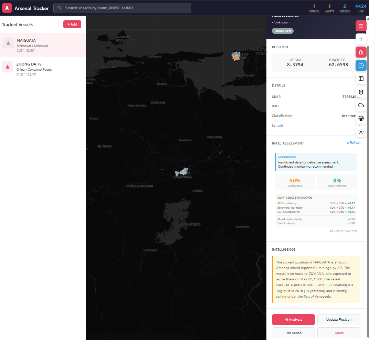Click the TUCUPITA map label
Viewport: 369px width, 340px height.
pos(214,137)
